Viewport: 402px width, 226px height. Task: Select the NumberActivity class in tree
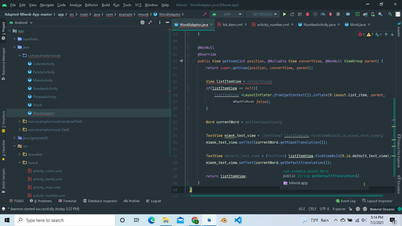[x=45, y=89]
